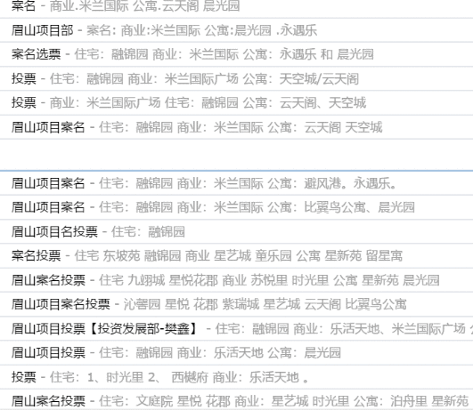Open 眉山案名投票 email with 九翊城
The height and width of the screenshot is (410, 473).
tap(237, 280)
